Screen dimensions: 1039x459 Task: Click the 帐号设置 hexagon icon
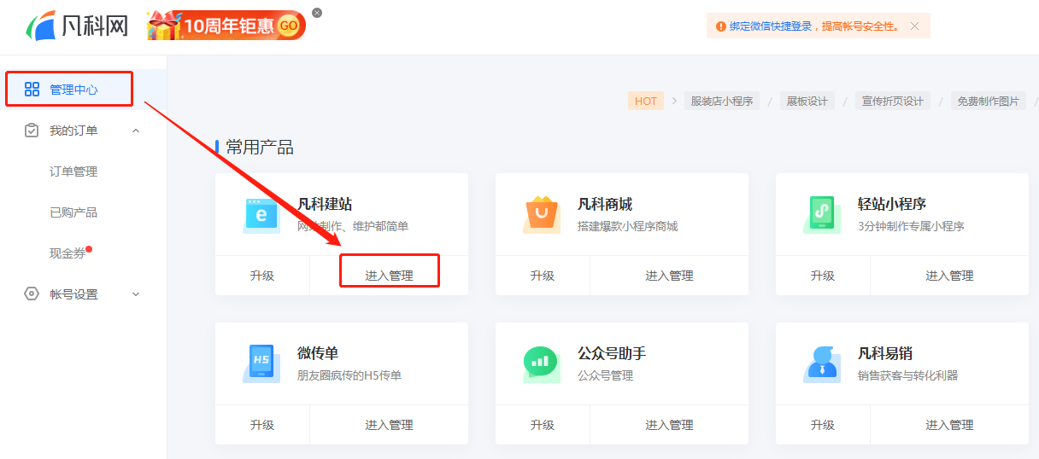pyautogui.click(x=32, y=294)
